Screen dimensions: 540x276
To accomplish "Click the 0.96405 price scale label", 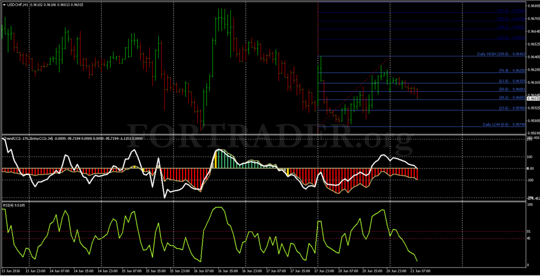I will pyautogui.click(x=533, y=57).
